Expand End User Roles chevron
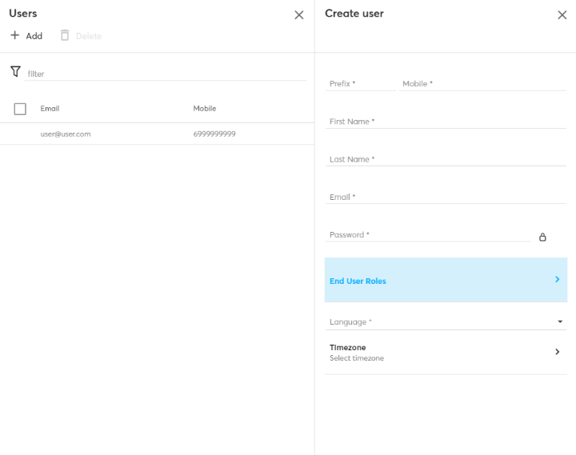Image resolution: width=576 pixels, height=455 pixels. pos(557,280)
